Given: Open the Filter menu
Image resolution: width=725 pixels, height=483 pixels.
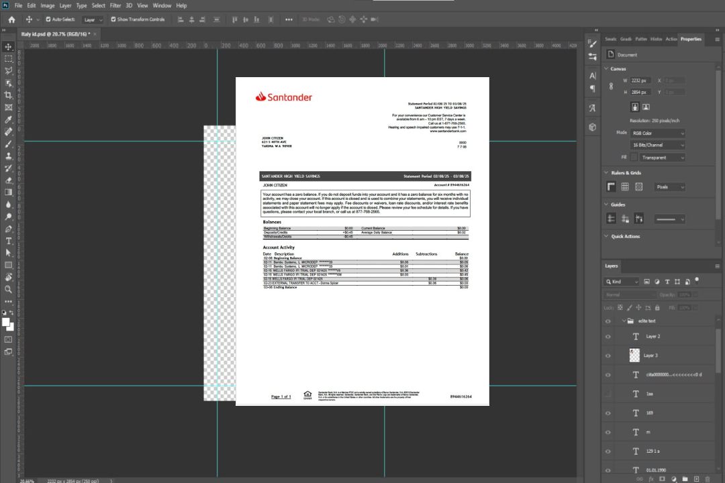Looking at the screenshot, I should (115, 5).
